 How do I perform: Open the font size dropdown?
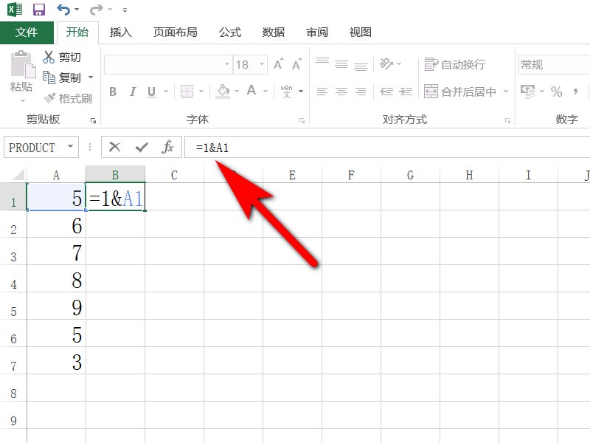(x=261, y=64)
